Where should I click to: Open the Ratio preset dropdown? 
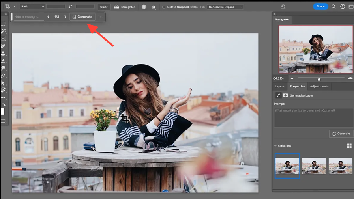(x=32, y=7)
